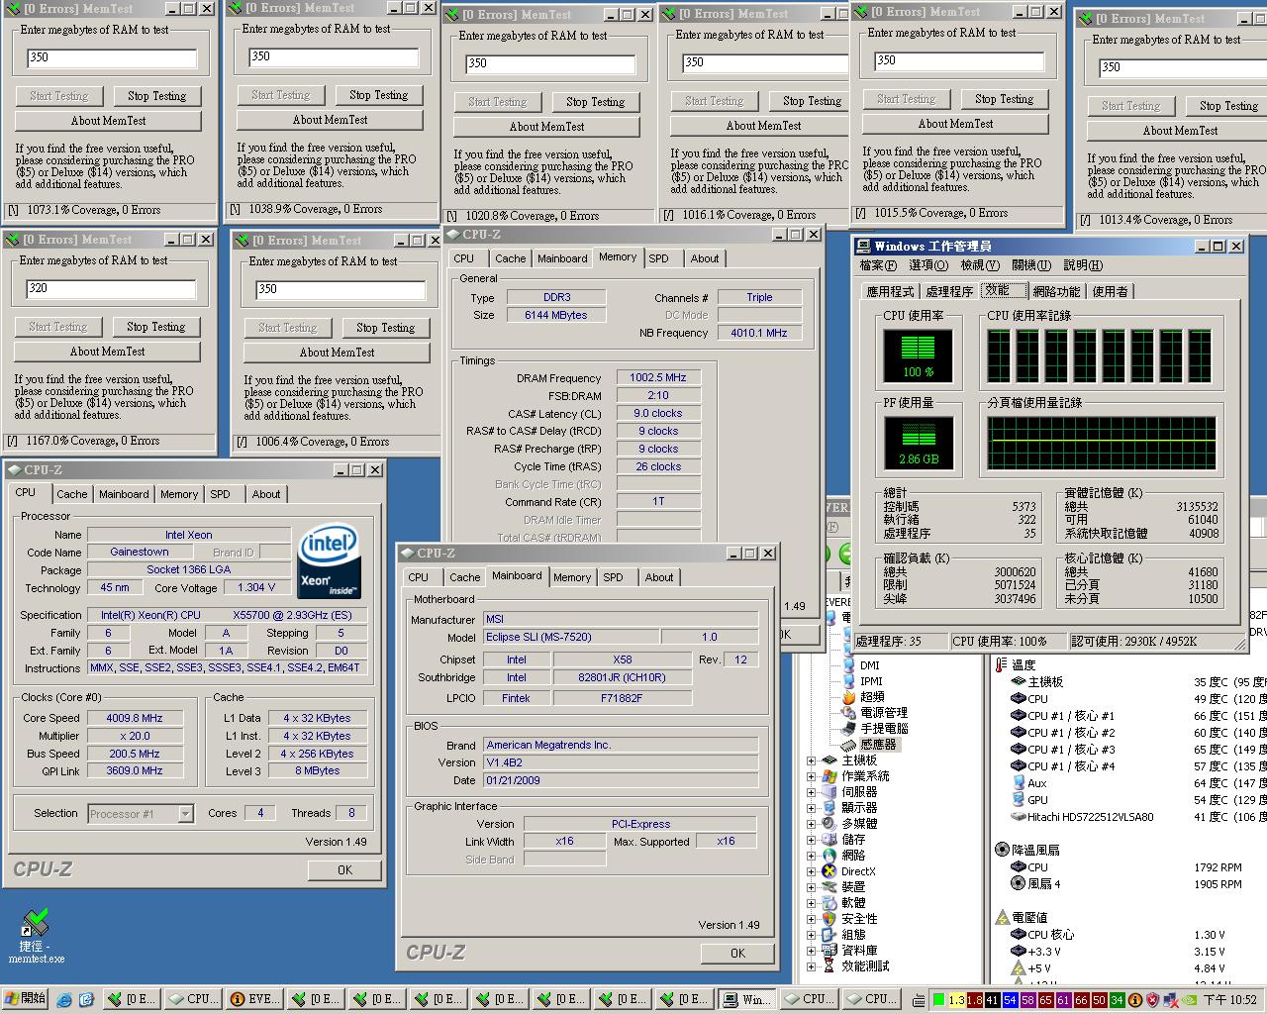Expand the DirectX node in Everest tree
Screen dimensions: 1267x1014
(x=812, y=871)
